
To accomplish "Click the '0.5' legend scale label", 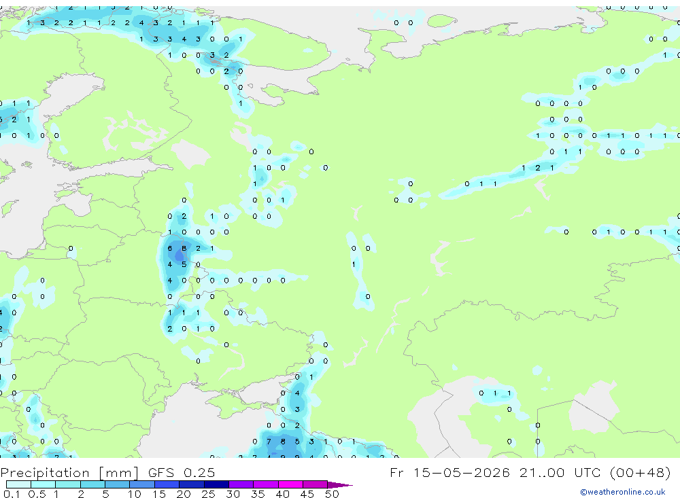I will pyautogui.click(x=37, y=494).
